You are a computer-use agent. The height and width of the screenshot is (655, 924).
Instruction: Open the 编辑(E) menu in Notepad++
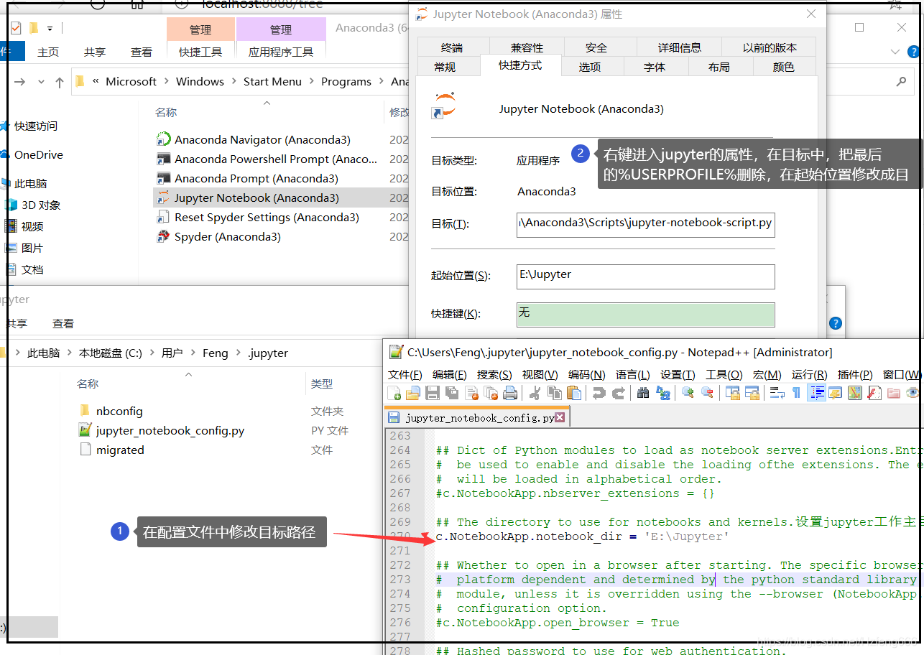point(450,375)
